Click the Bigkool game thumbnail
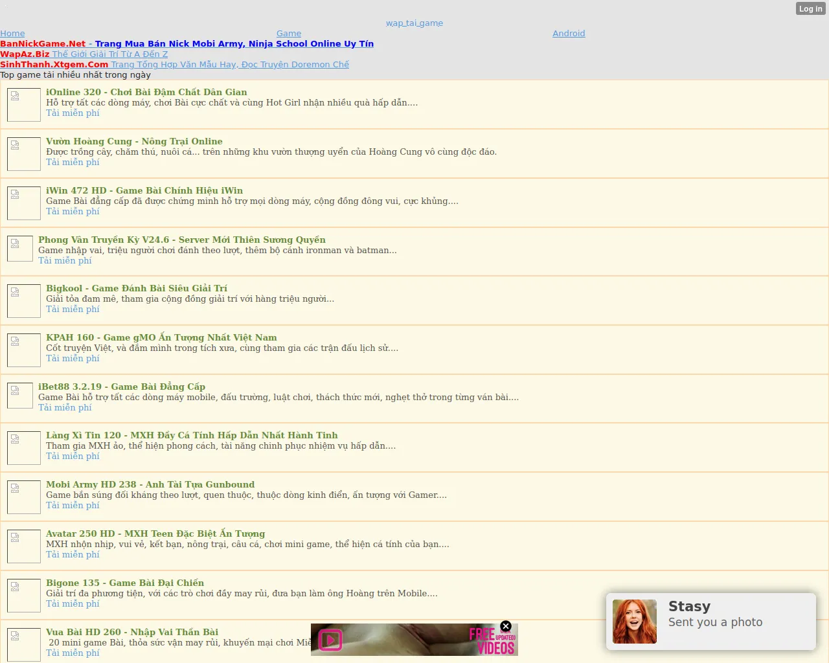 (24, 301)
